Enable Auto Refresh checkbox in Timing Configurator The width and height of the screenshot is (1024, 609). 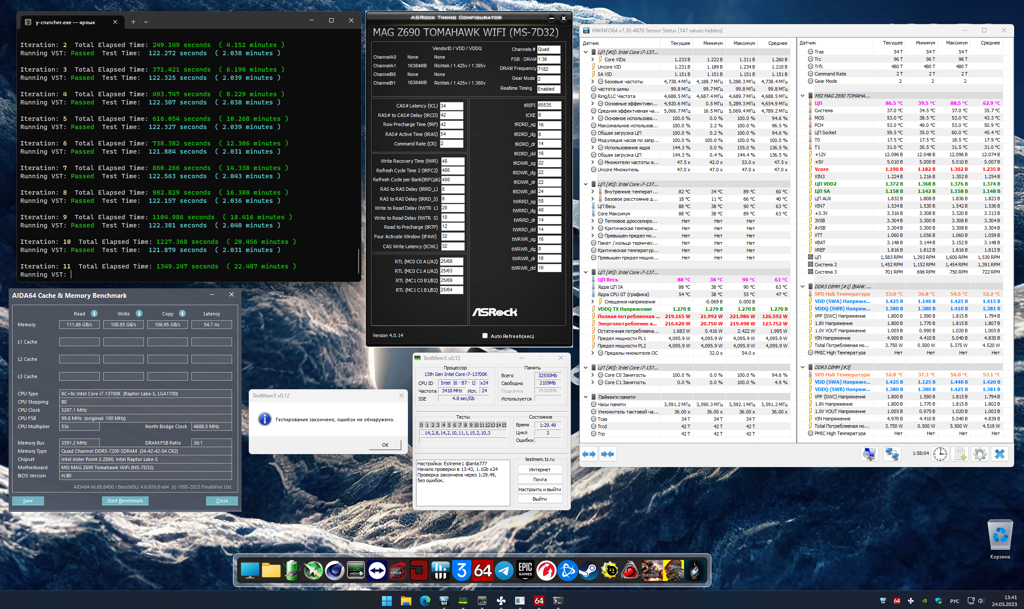[x=485, y=336]
